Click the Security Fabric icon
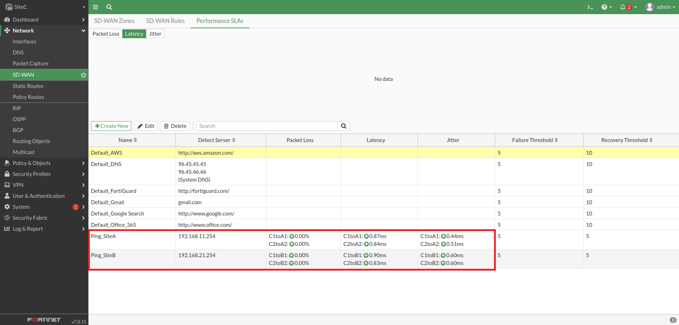Image resolution: width=679 pixels, height=325 pixels. (7, 217)
